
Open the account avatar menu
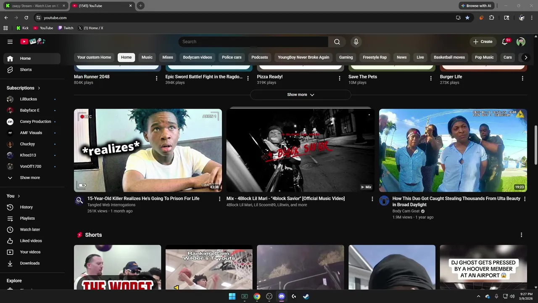(x=521, y=42)
